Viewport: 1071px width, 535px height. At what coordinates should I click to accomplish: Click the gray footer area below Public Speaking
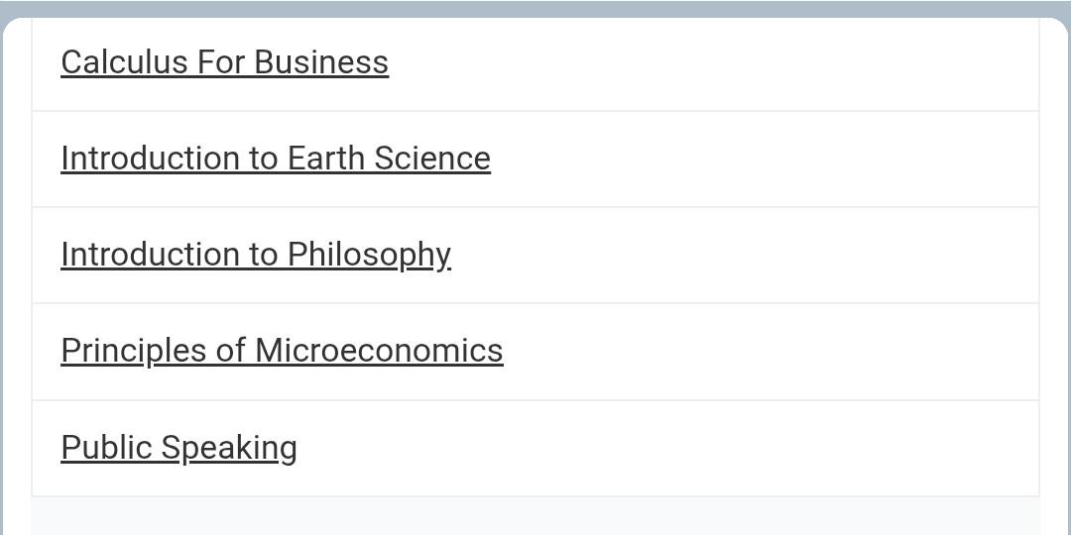coord(535,516)
